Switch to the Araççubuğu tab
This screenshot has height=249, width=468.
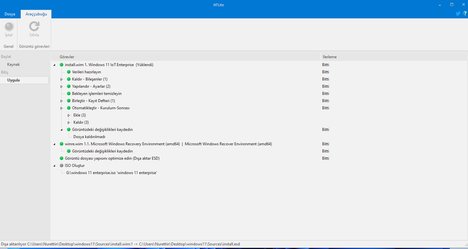coord(36,14)
